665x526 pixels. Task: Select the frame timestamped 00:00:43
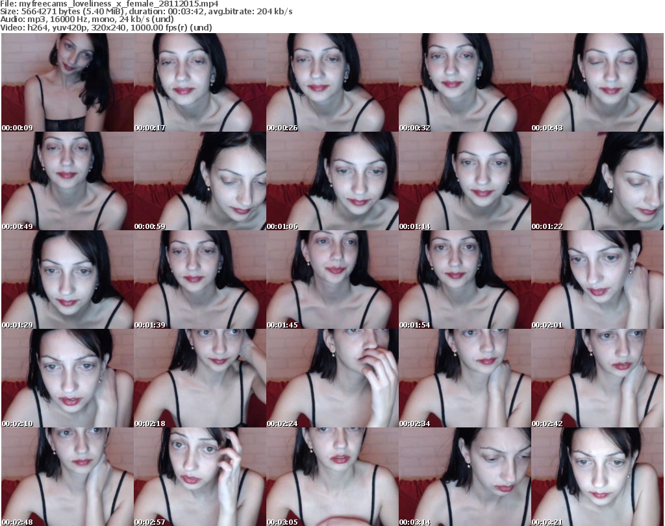click(597, 82)
